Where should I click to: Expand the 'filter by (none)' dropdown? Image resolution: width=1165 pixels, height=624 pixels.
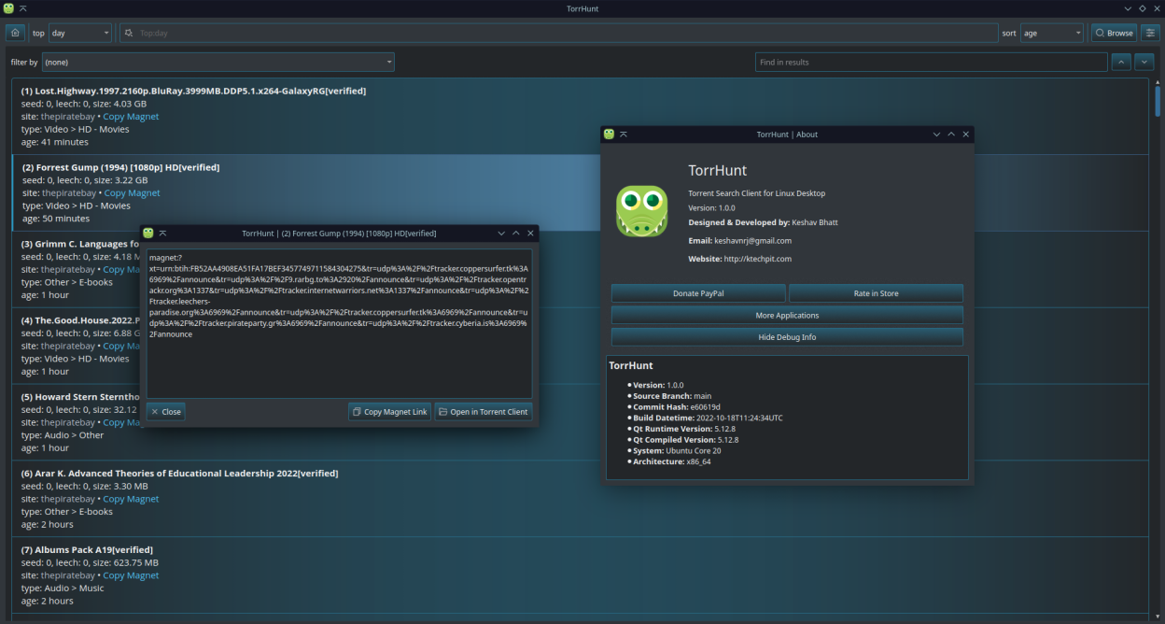pos(218,62)
